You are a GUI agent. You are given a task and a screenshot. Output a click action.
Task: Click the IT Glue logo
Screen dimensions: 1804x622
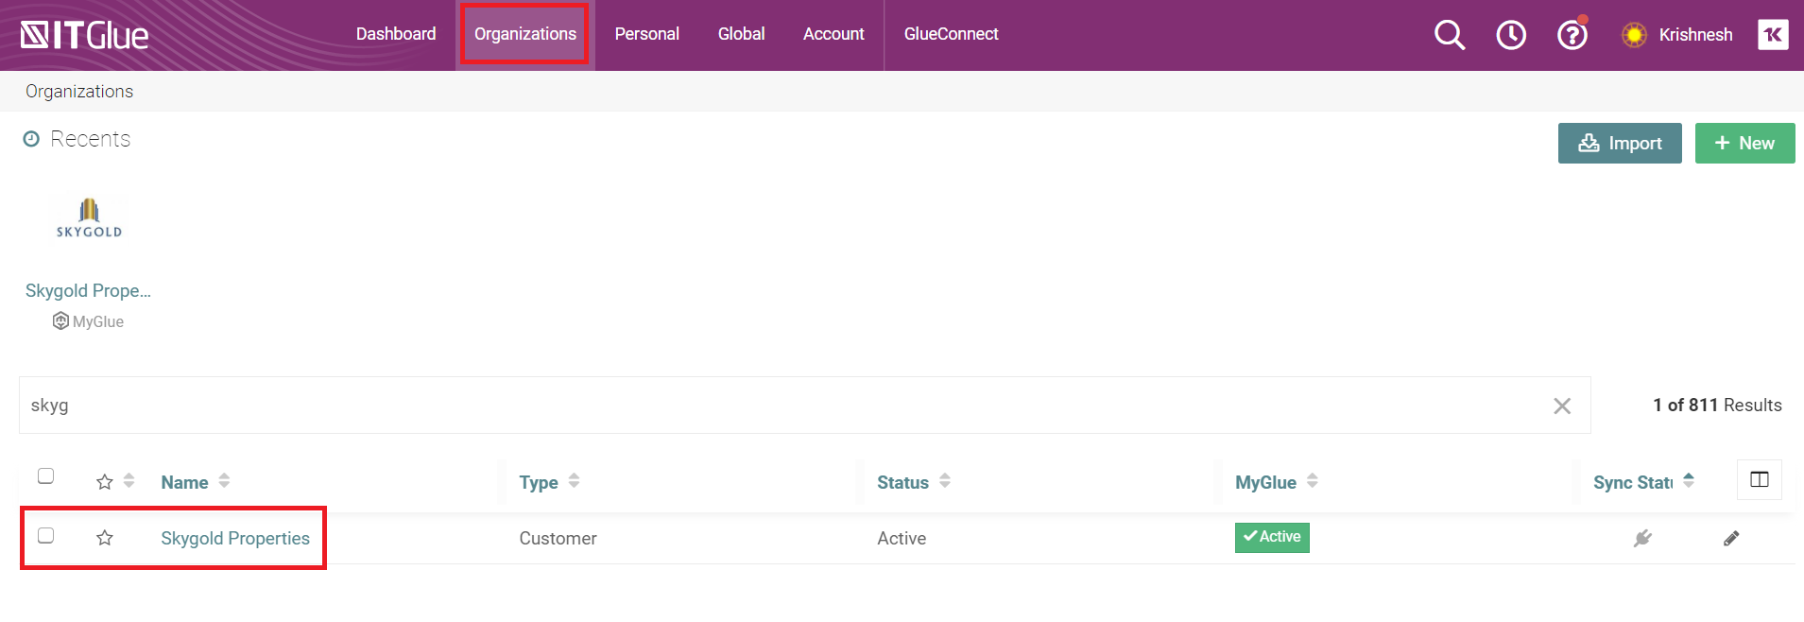(85, 35)
